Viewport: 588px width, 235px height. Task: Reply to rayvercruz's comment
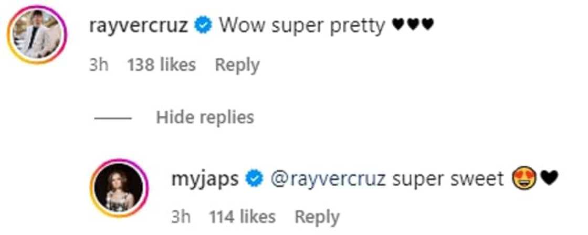[x=237, y=65]
